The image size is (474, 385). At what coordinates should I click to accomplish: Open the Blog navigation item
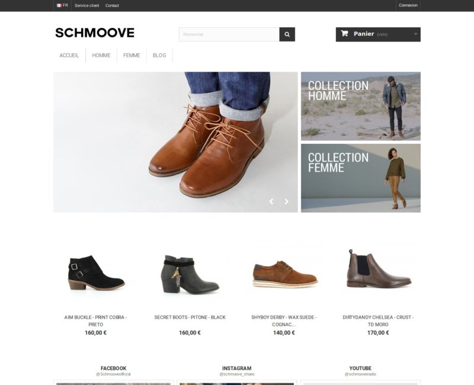159,55
